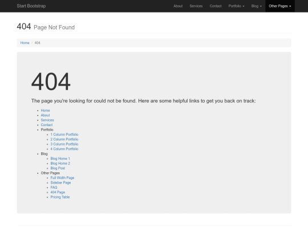Viewport: 308px width, 231px height.
Task: Visit the Blog Home 1 link
Action: point(60,159)
